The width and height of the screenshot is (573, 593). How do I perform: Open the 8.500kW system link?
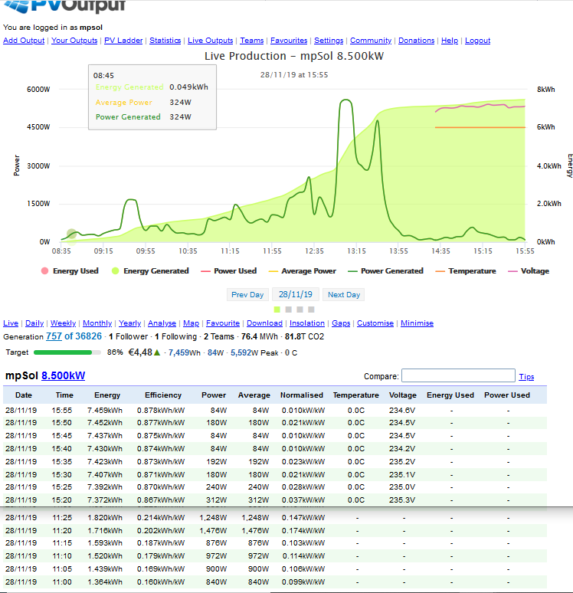tap(63, 376)
